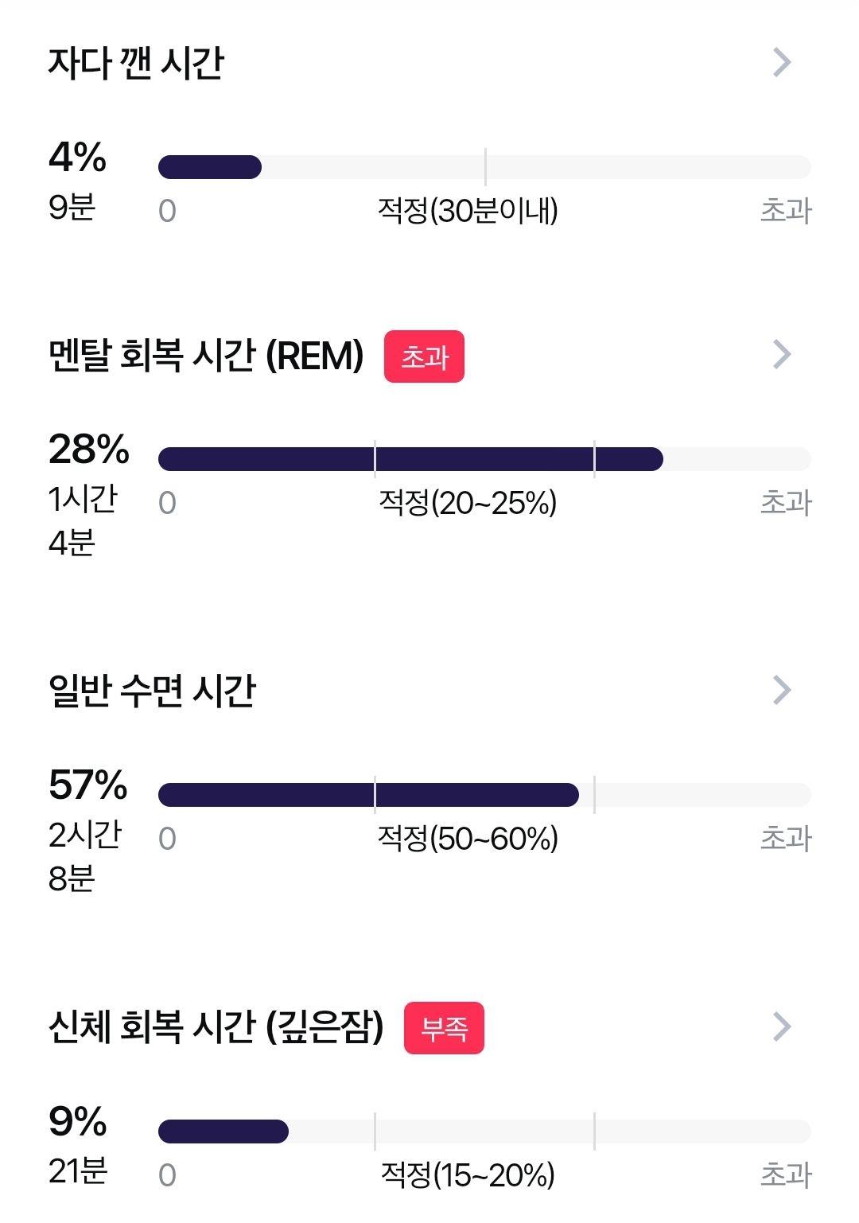Tap the 적정(15~20%) range label

point(468,1175)
